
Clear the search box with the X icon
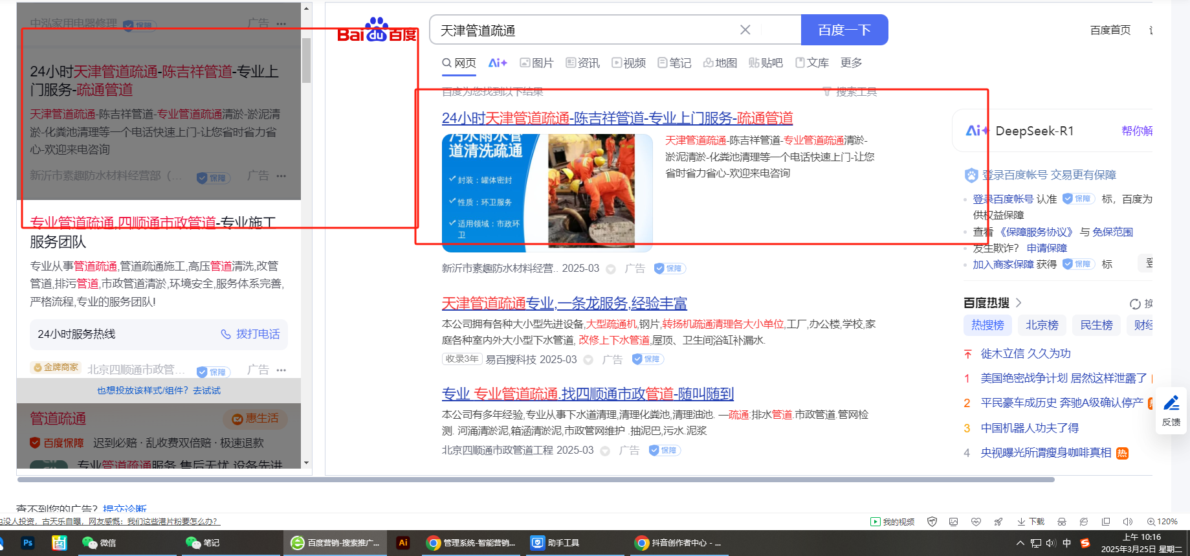[745, 30]
